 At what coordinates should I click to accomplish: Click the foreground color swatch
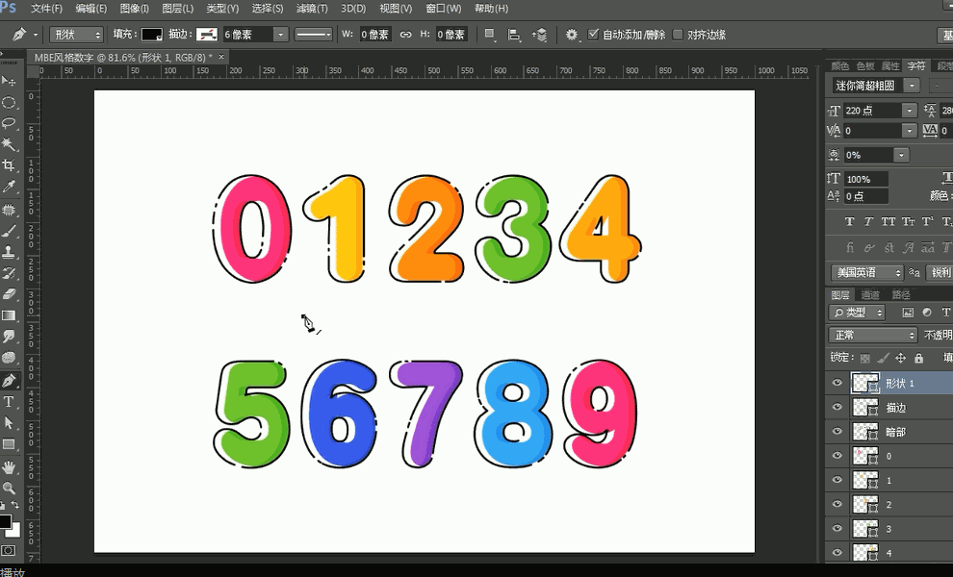click(x=5, y=522)
